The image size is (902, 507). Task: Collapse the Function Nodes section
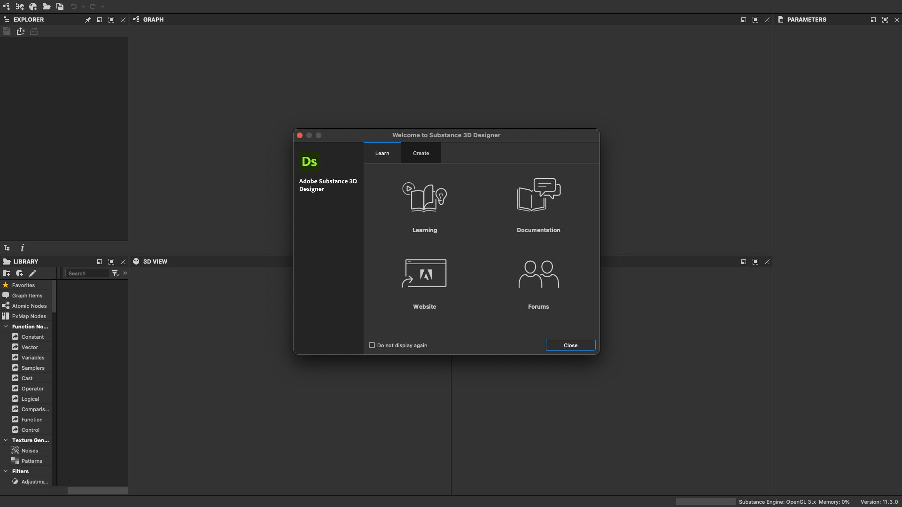click(x=5, y=326)
